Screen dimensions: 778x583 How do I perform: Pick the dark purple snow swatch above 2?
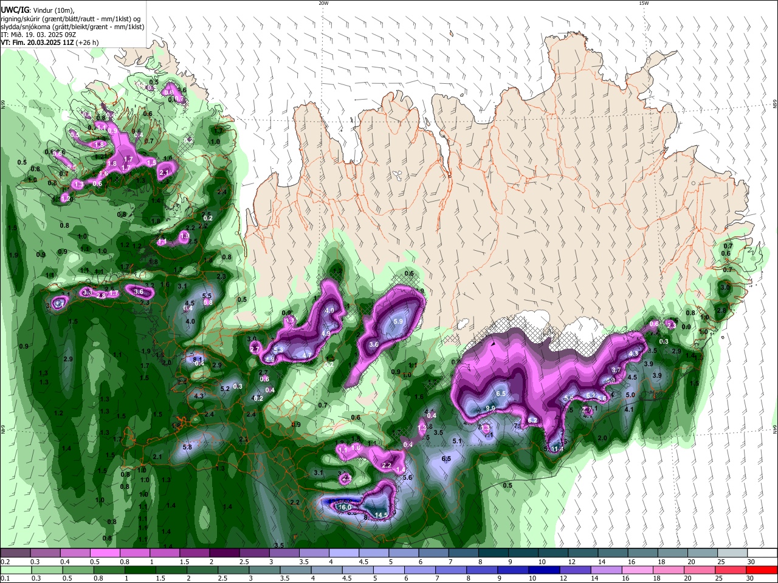224,553
